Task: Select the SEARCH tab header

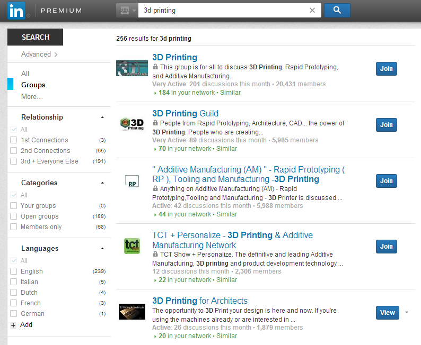Action: [x=35, y=37]
